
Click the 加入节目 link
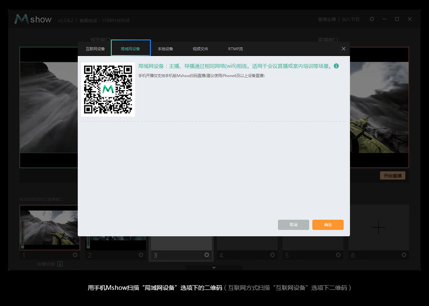tap(351, 20)
